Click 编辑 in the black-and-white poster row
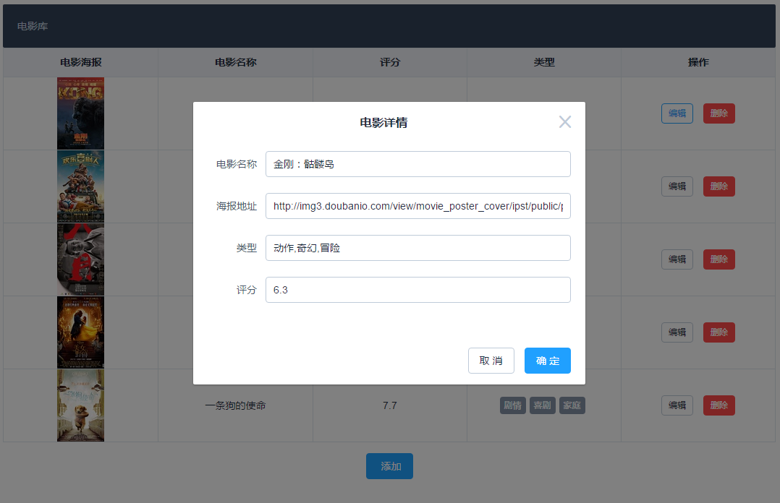The width and height of the screenshot is (780, 503). 677,259
